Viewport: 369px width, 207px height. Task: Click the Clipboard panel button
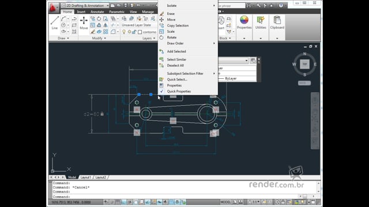tap(277, 23)
